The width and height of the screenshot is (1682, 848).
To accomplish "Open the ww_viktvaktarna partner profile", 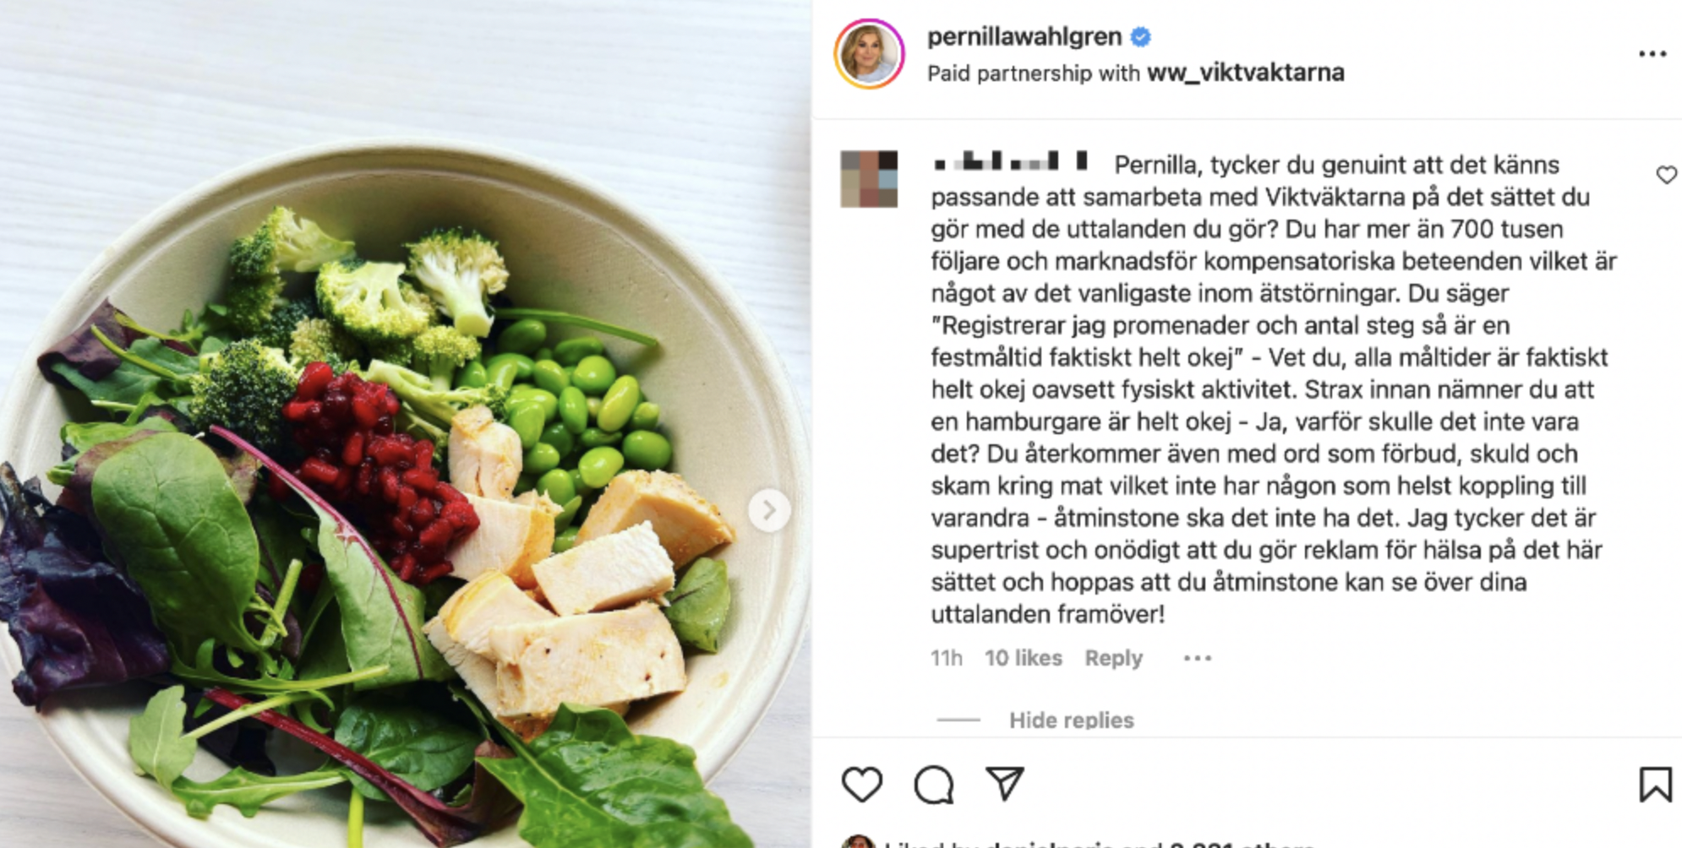I will (1246, 73).
